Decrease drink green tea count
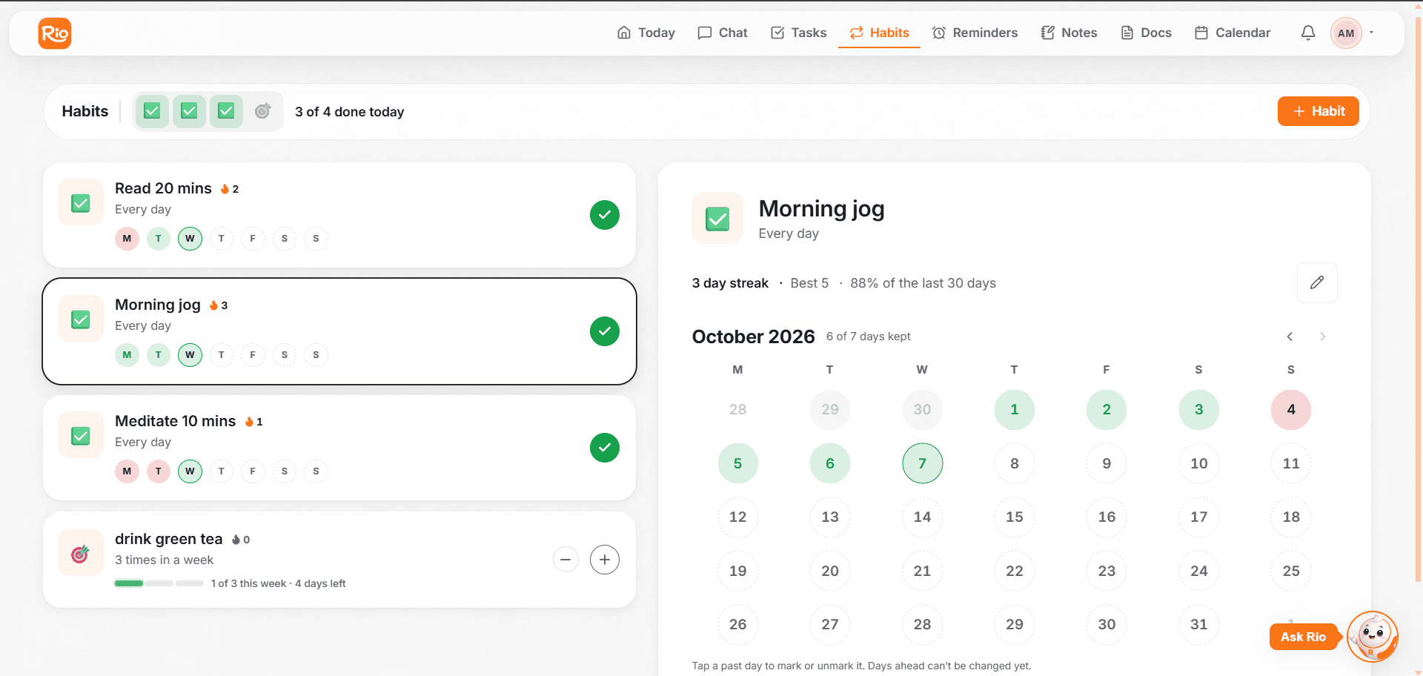This screenshot has width=1423, height=676. point(565,560)
